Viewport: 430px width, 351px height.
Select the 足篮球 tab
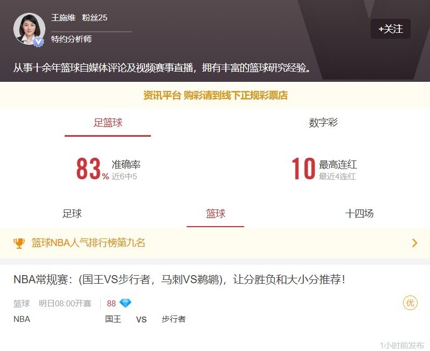[108, 123]
